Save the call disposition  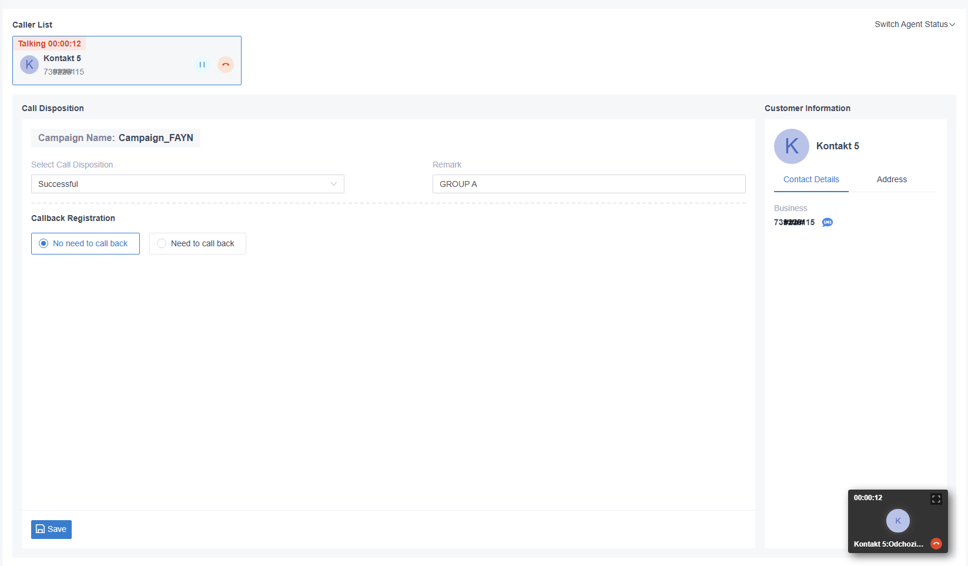(51, 529)
